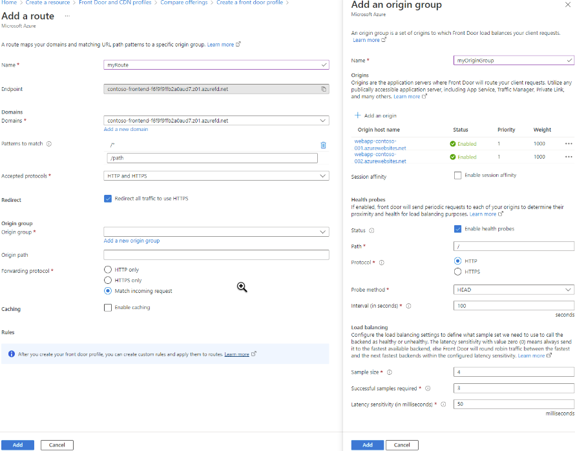Click Add a new domain link

tap(126, 129)
